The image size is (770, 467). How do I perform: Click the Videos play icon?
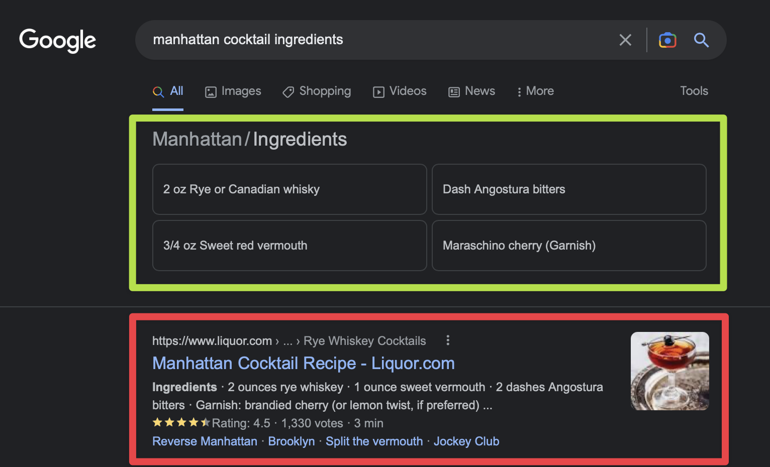point(378,92)
